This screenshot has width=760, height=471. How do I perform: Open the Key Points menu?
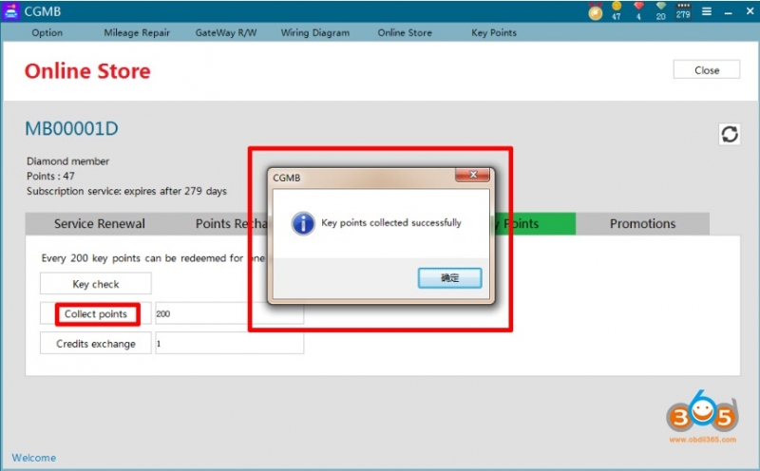494,32
